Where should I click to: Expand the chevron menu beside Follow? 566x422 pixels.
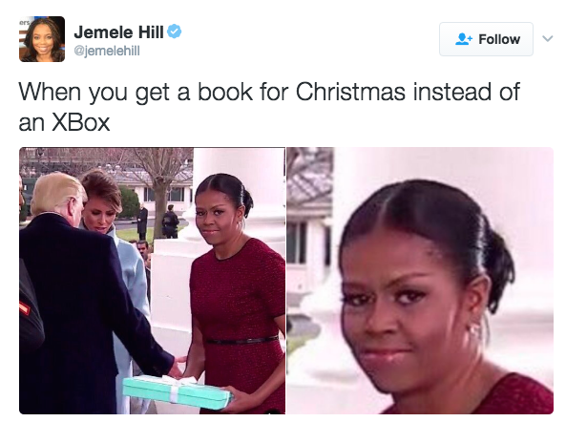tap(548, 38)
